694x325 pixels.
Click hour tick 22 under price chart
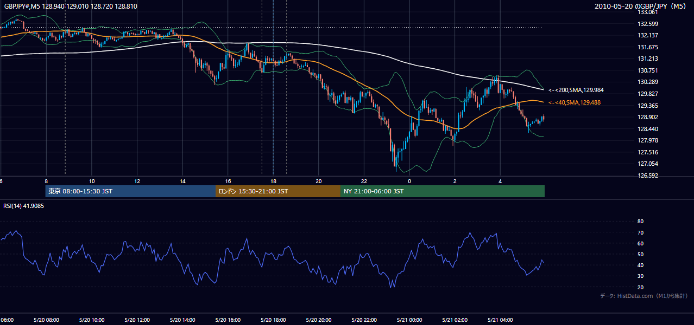tap(364, 181)
